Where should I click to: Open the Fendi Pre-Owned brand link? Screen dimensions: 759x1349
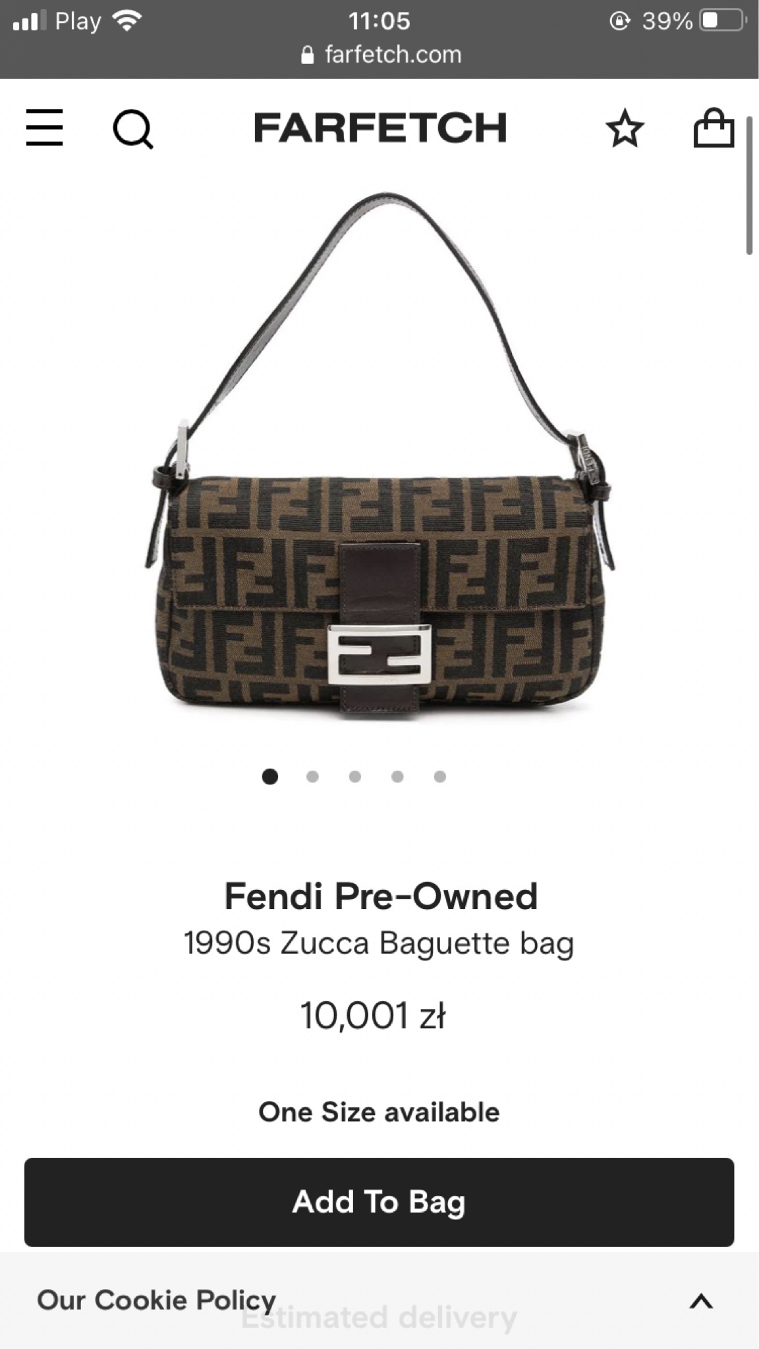click(x=381, y=896)
